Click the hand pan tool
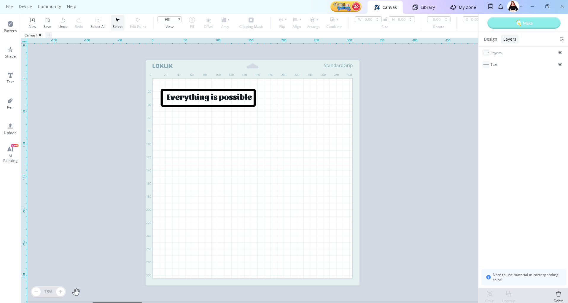Screen dimensions: 568x303 coord(76,292)
